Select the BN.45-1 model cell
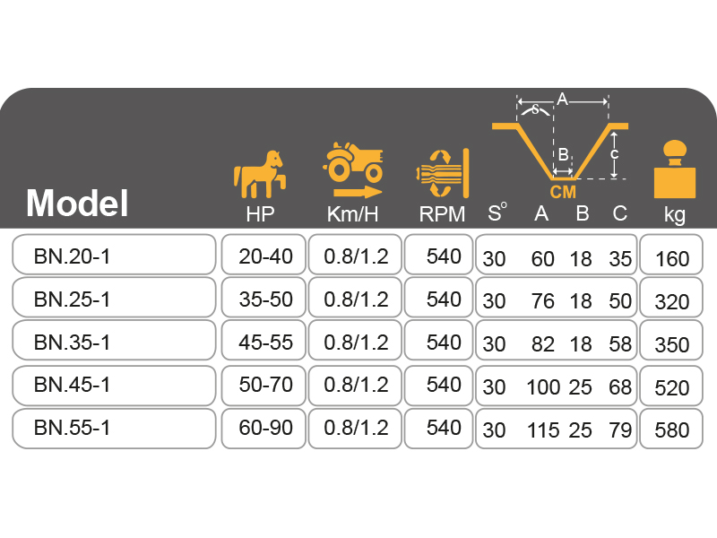 (x=114, y=386)
